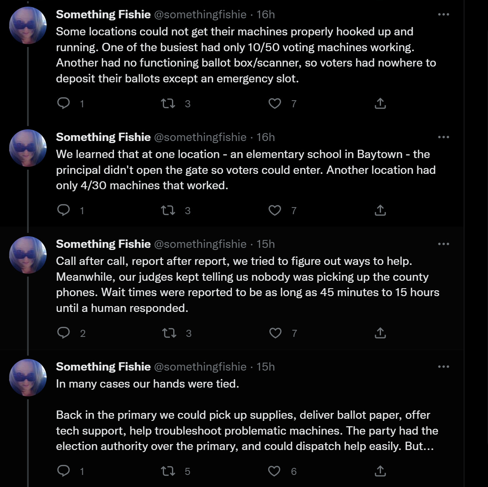The image size is (488, 487).
Task: Click the Something Fishie profile avatar
Action: click(x=27, y=25)
